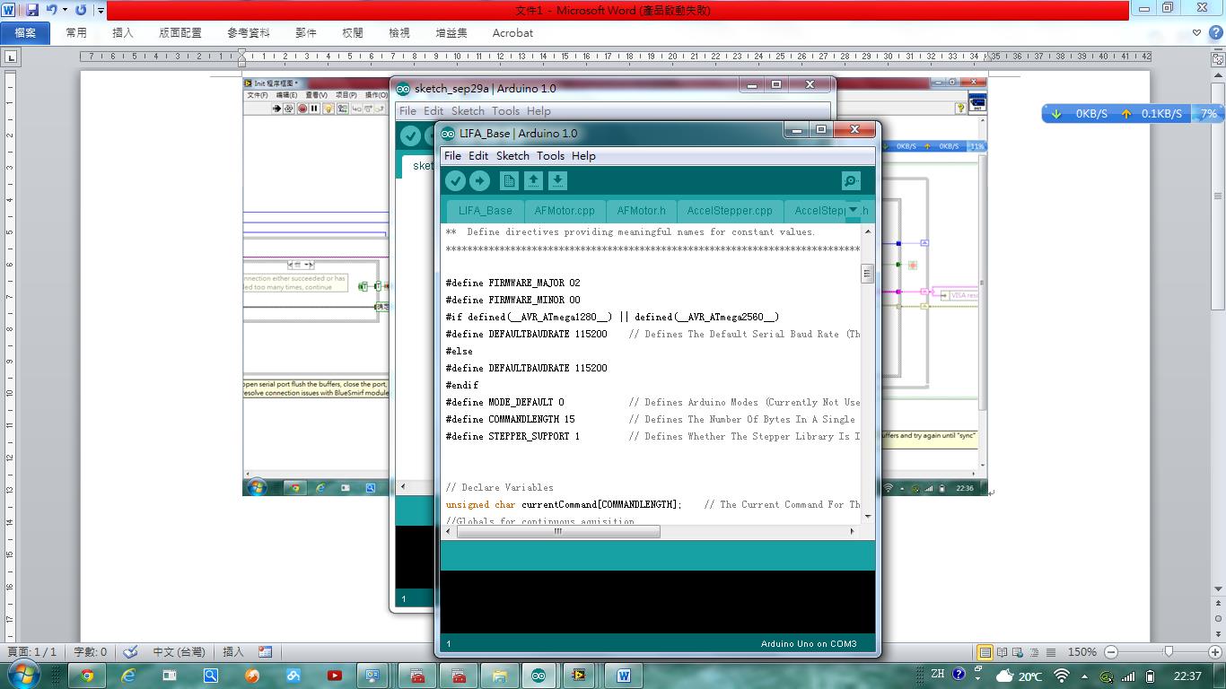Switch to the AFMotor.cpp tab
Image resolution: width=1226 pixels, height=689 pixels.
pyautogui.click(x=565, y=211)
